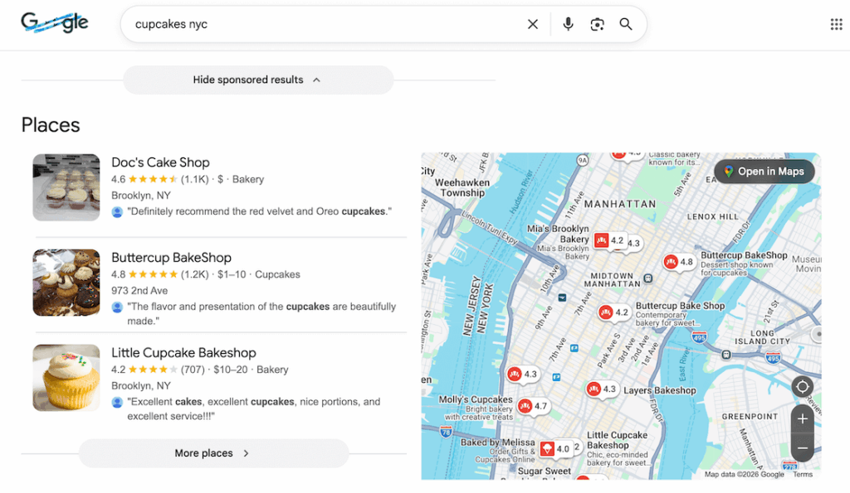Screen dimensions: 850x493
Task: Collapse the sponsored results section
Action: (x=257, y=80)
